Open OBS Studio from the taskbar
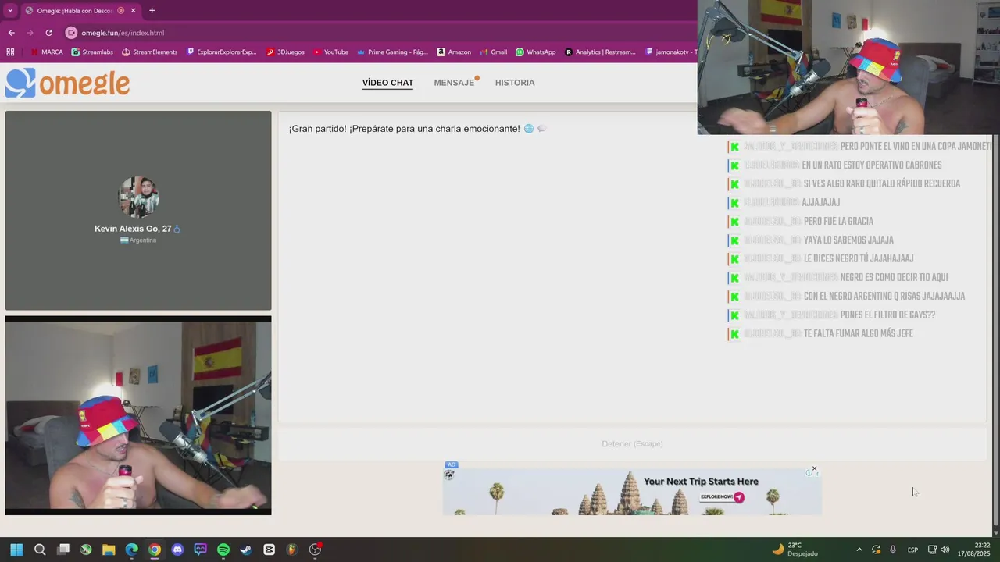 pyautogui.click(x=315, y=550)
